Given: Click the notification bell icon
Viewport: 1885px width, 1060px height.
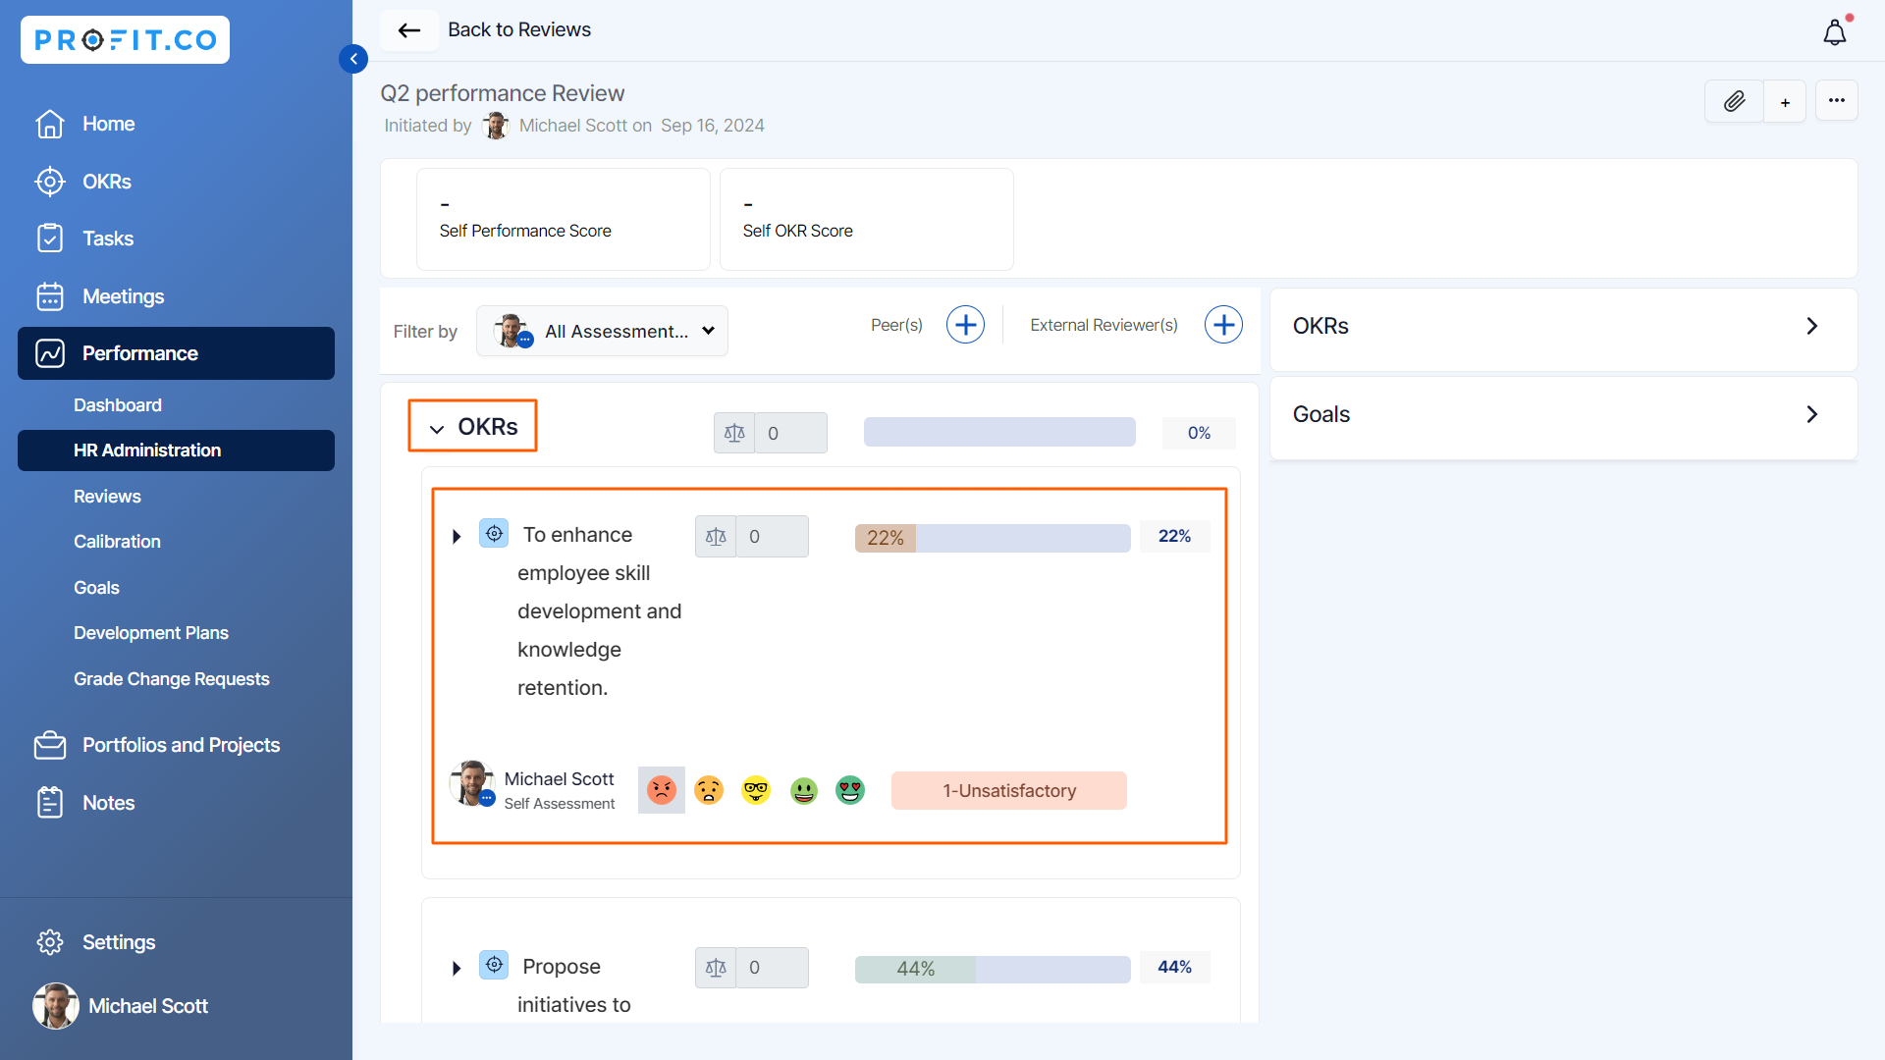Looking at the screenshot, I should [x=1834, y=32].
